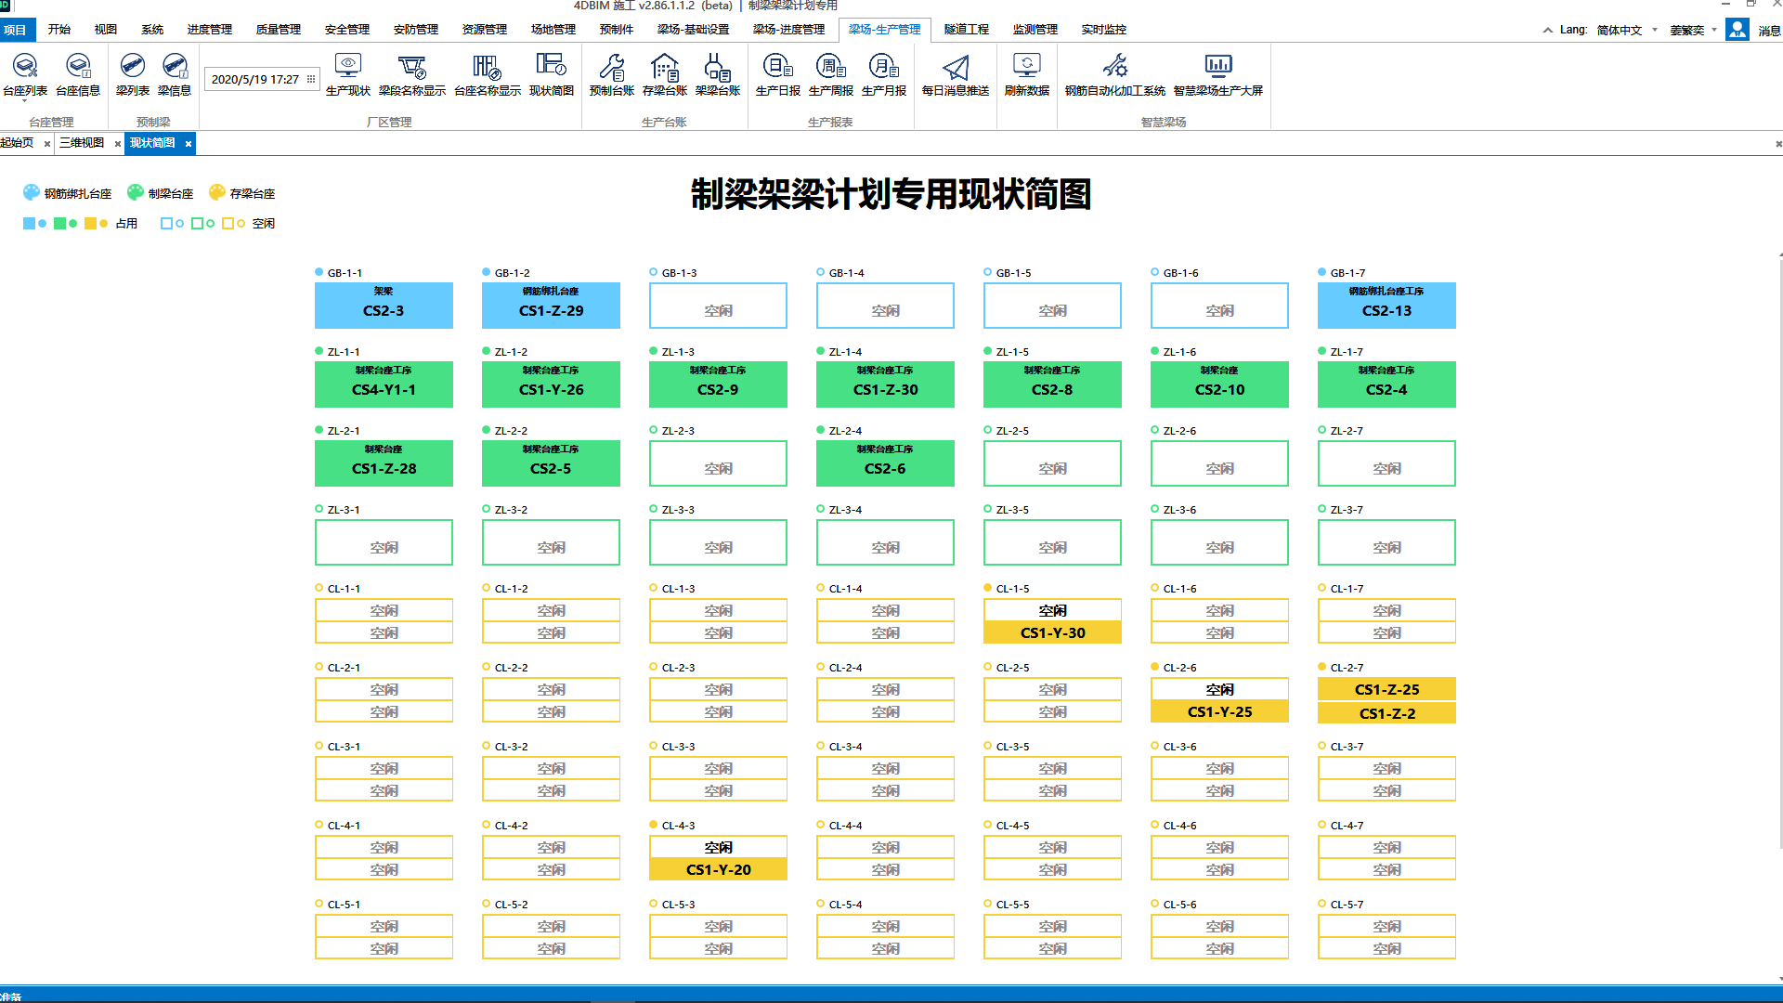Image resolution: width=1783 pixels, height=1003 pixels.
Task: Expand the 姜繁奕 user dropdown
Action: pyautogui.click(x=1714, y=30)
